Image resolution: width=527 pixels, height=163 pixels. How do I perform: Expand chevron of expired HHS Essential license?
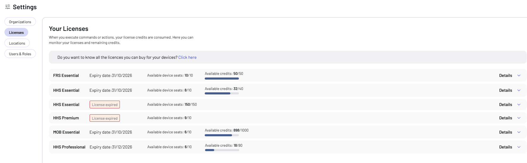click(x=519, y=105)
